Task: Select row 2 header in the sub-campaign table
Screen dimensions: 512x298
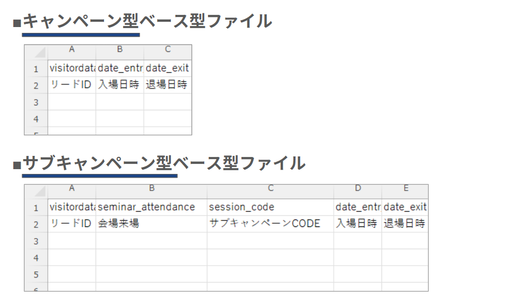Action: click(36, 224)
